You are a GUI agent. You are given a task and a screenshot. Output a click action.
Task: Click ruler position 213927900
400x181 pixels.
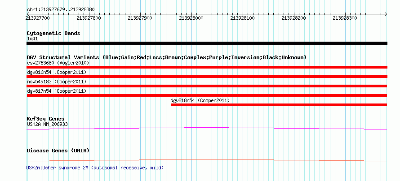click(140, 18)
